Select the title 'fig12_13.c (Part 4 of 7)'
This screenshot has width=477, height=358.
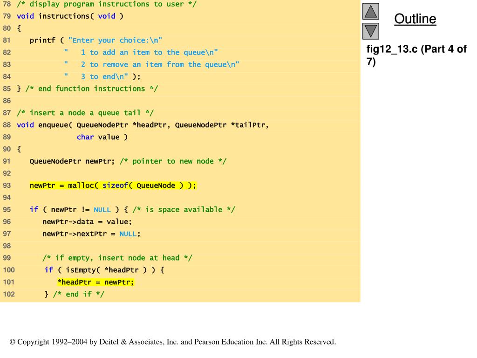(x=416, y=55)
